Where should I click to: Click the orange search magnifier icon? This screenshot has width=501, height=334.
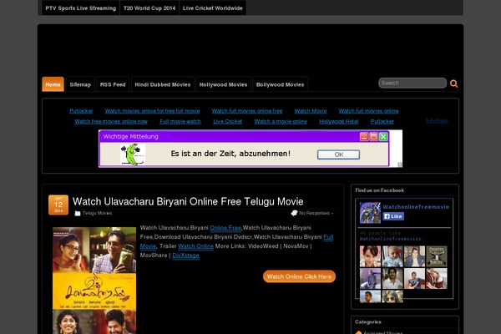click(453, 83)
